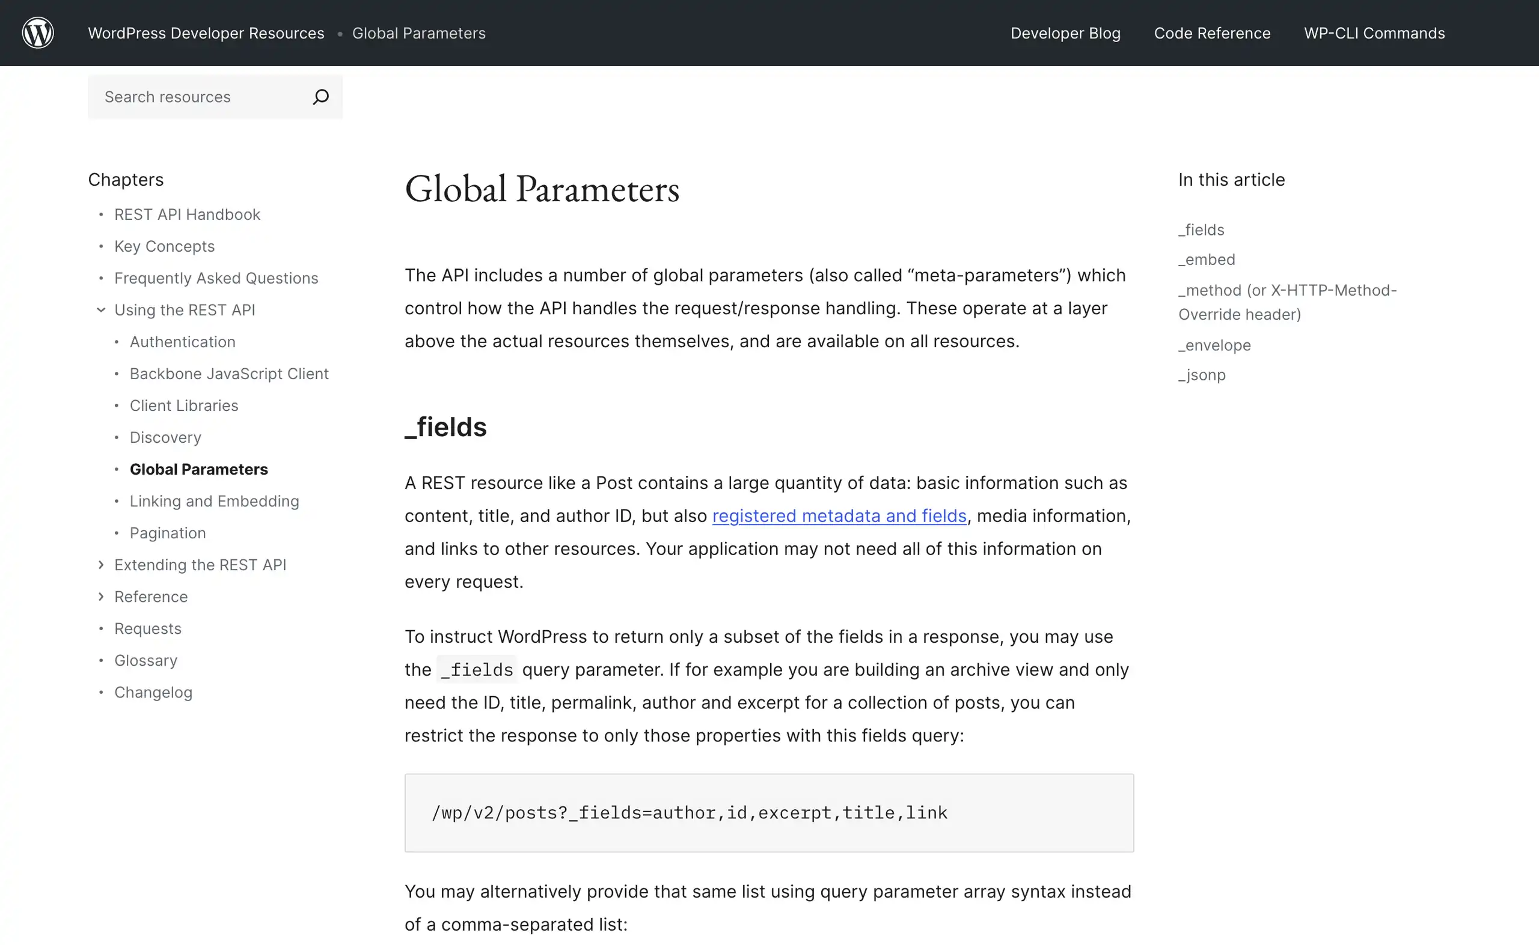1539x945 pixels.
Task: Jump to _method X-HTTP-Method-Override section
Action: 1288,303
